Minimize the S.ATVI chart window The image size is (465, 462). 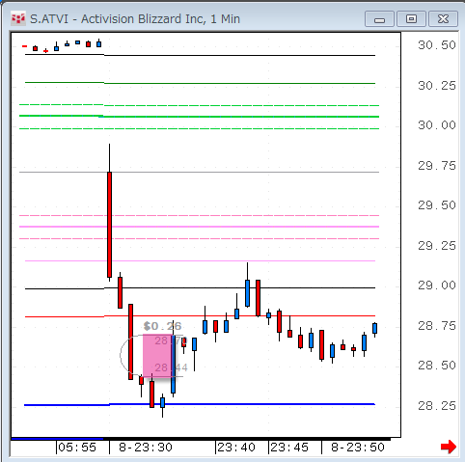pyautogui.click(x=379, y=19)
